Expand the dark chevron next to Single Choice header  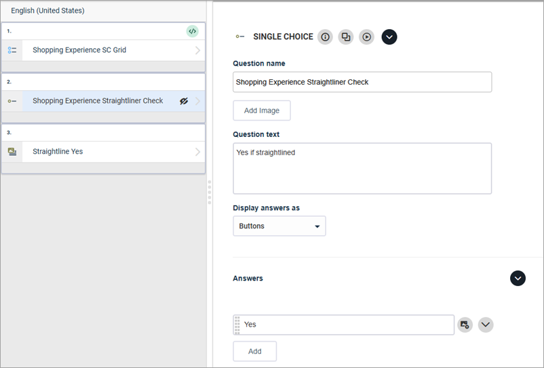(389, 37)
